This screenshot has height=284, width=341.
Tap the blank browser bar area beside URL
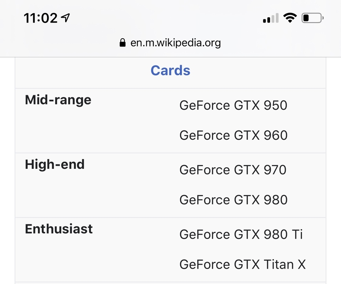click(x=278, y=43)
